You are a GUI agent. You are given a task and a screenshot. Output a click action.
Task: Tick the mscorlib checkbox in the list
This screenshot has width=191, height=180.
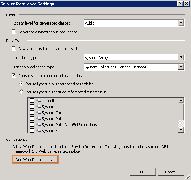[32, 101]
